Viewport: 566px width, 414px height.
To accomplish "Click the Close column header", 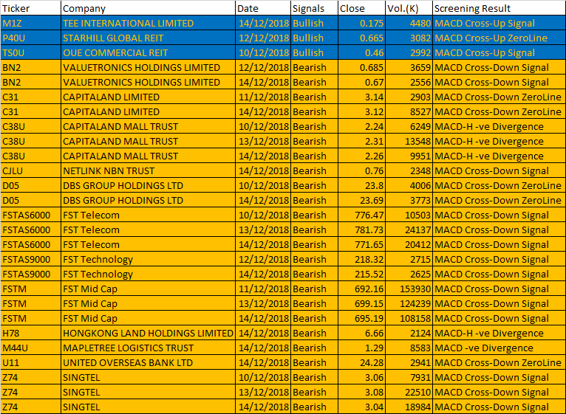I will (x=361, y=8).
